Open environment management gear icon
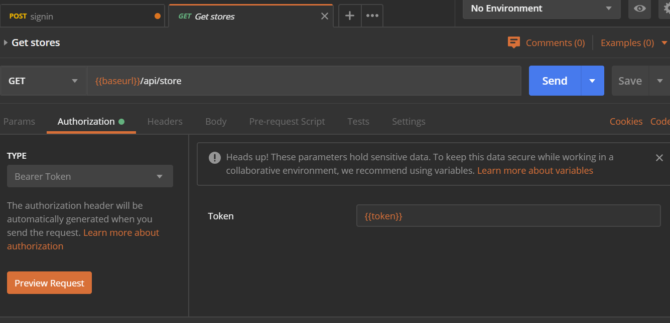Viewport: 670px width, 323px height. pyautogui.click(x=665, y=9)
